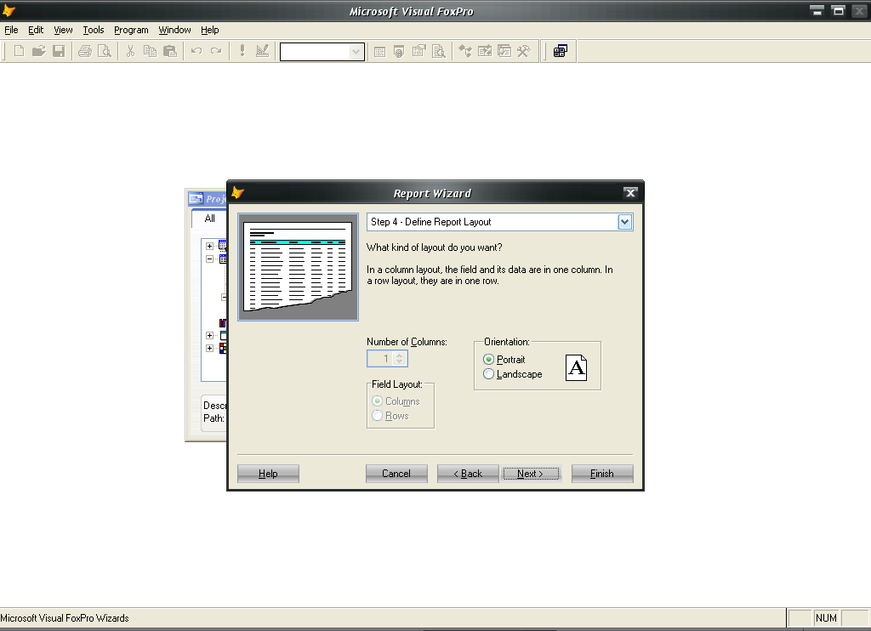The width and height of the screenshot is (871, 631).
Task: Click the Toolbox hammer-and-wrench toolbar icon
Action: (x=524, y=52)
